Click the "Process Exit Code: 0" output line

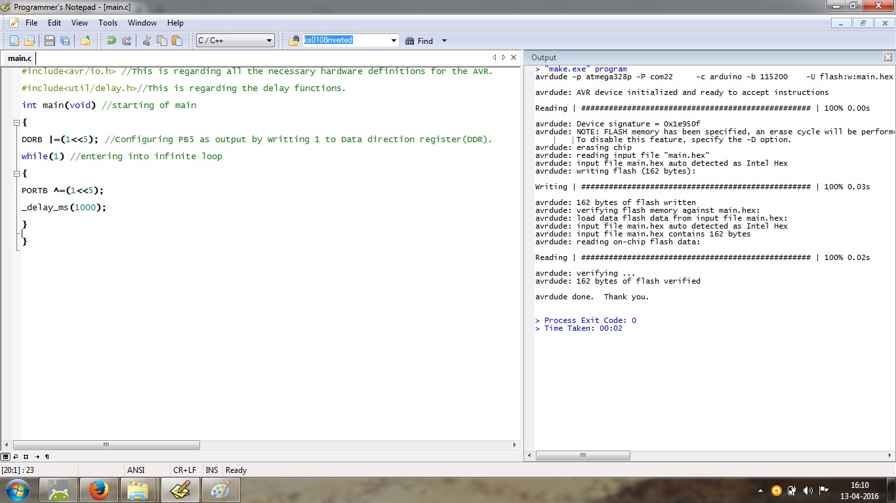coord(586,320)
